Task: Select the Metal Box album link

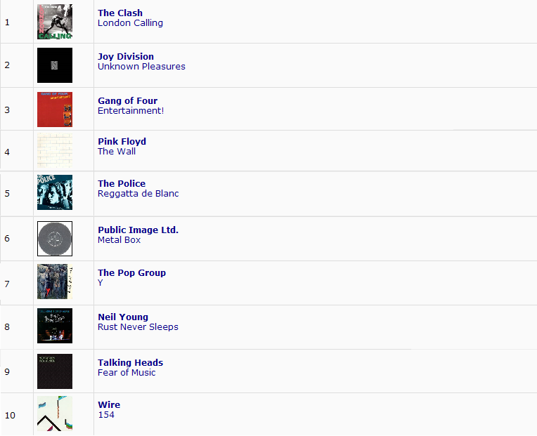Action: click(x=119, y=240)
